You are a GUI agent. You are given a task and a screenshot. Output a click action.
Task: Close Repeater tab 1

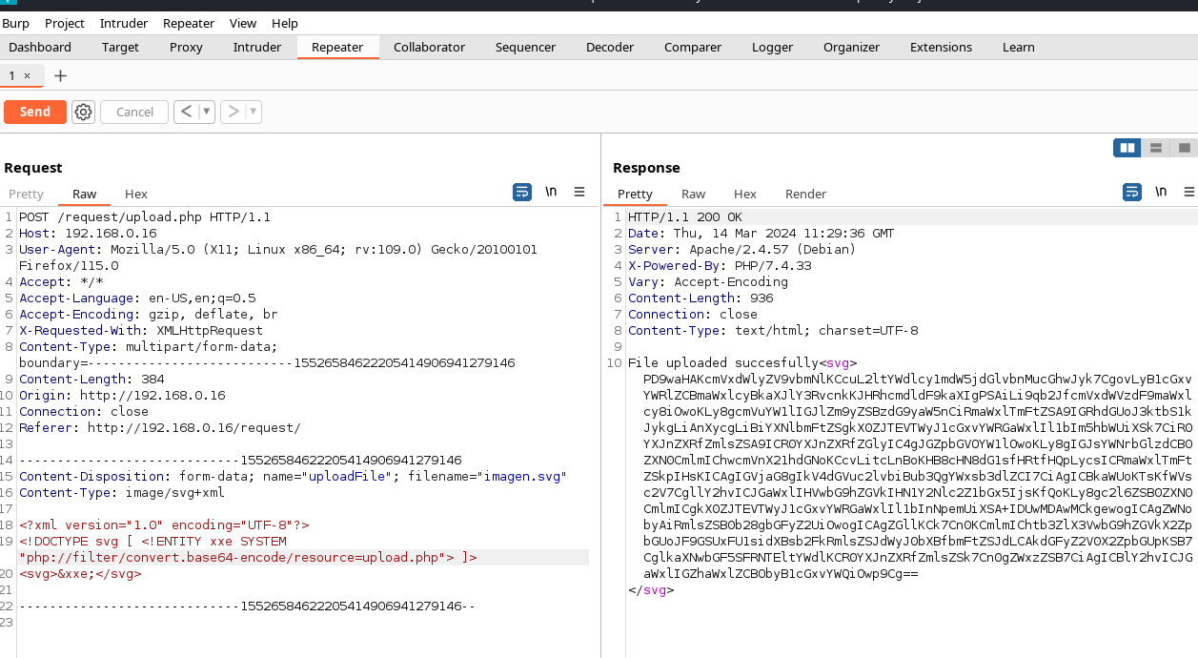(27, 75)
